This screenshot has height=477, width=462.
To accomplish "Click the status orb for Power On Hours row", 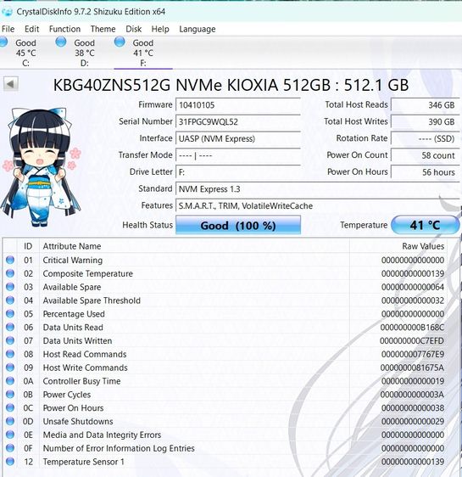I will [10, 407].
